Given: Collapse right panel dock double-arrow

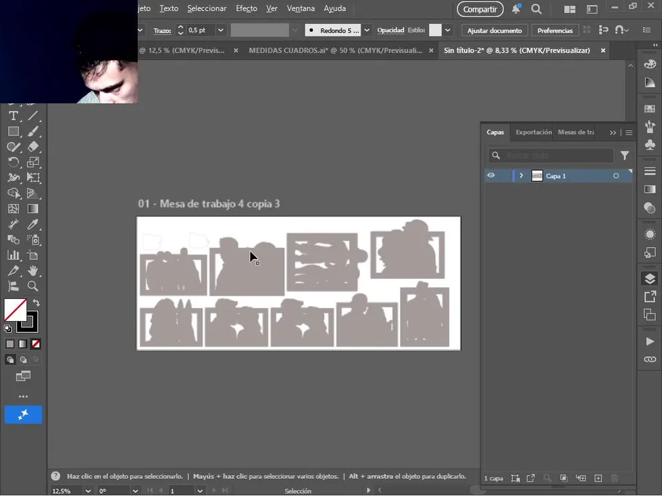Looking at the screenshot, I should 655,45.
